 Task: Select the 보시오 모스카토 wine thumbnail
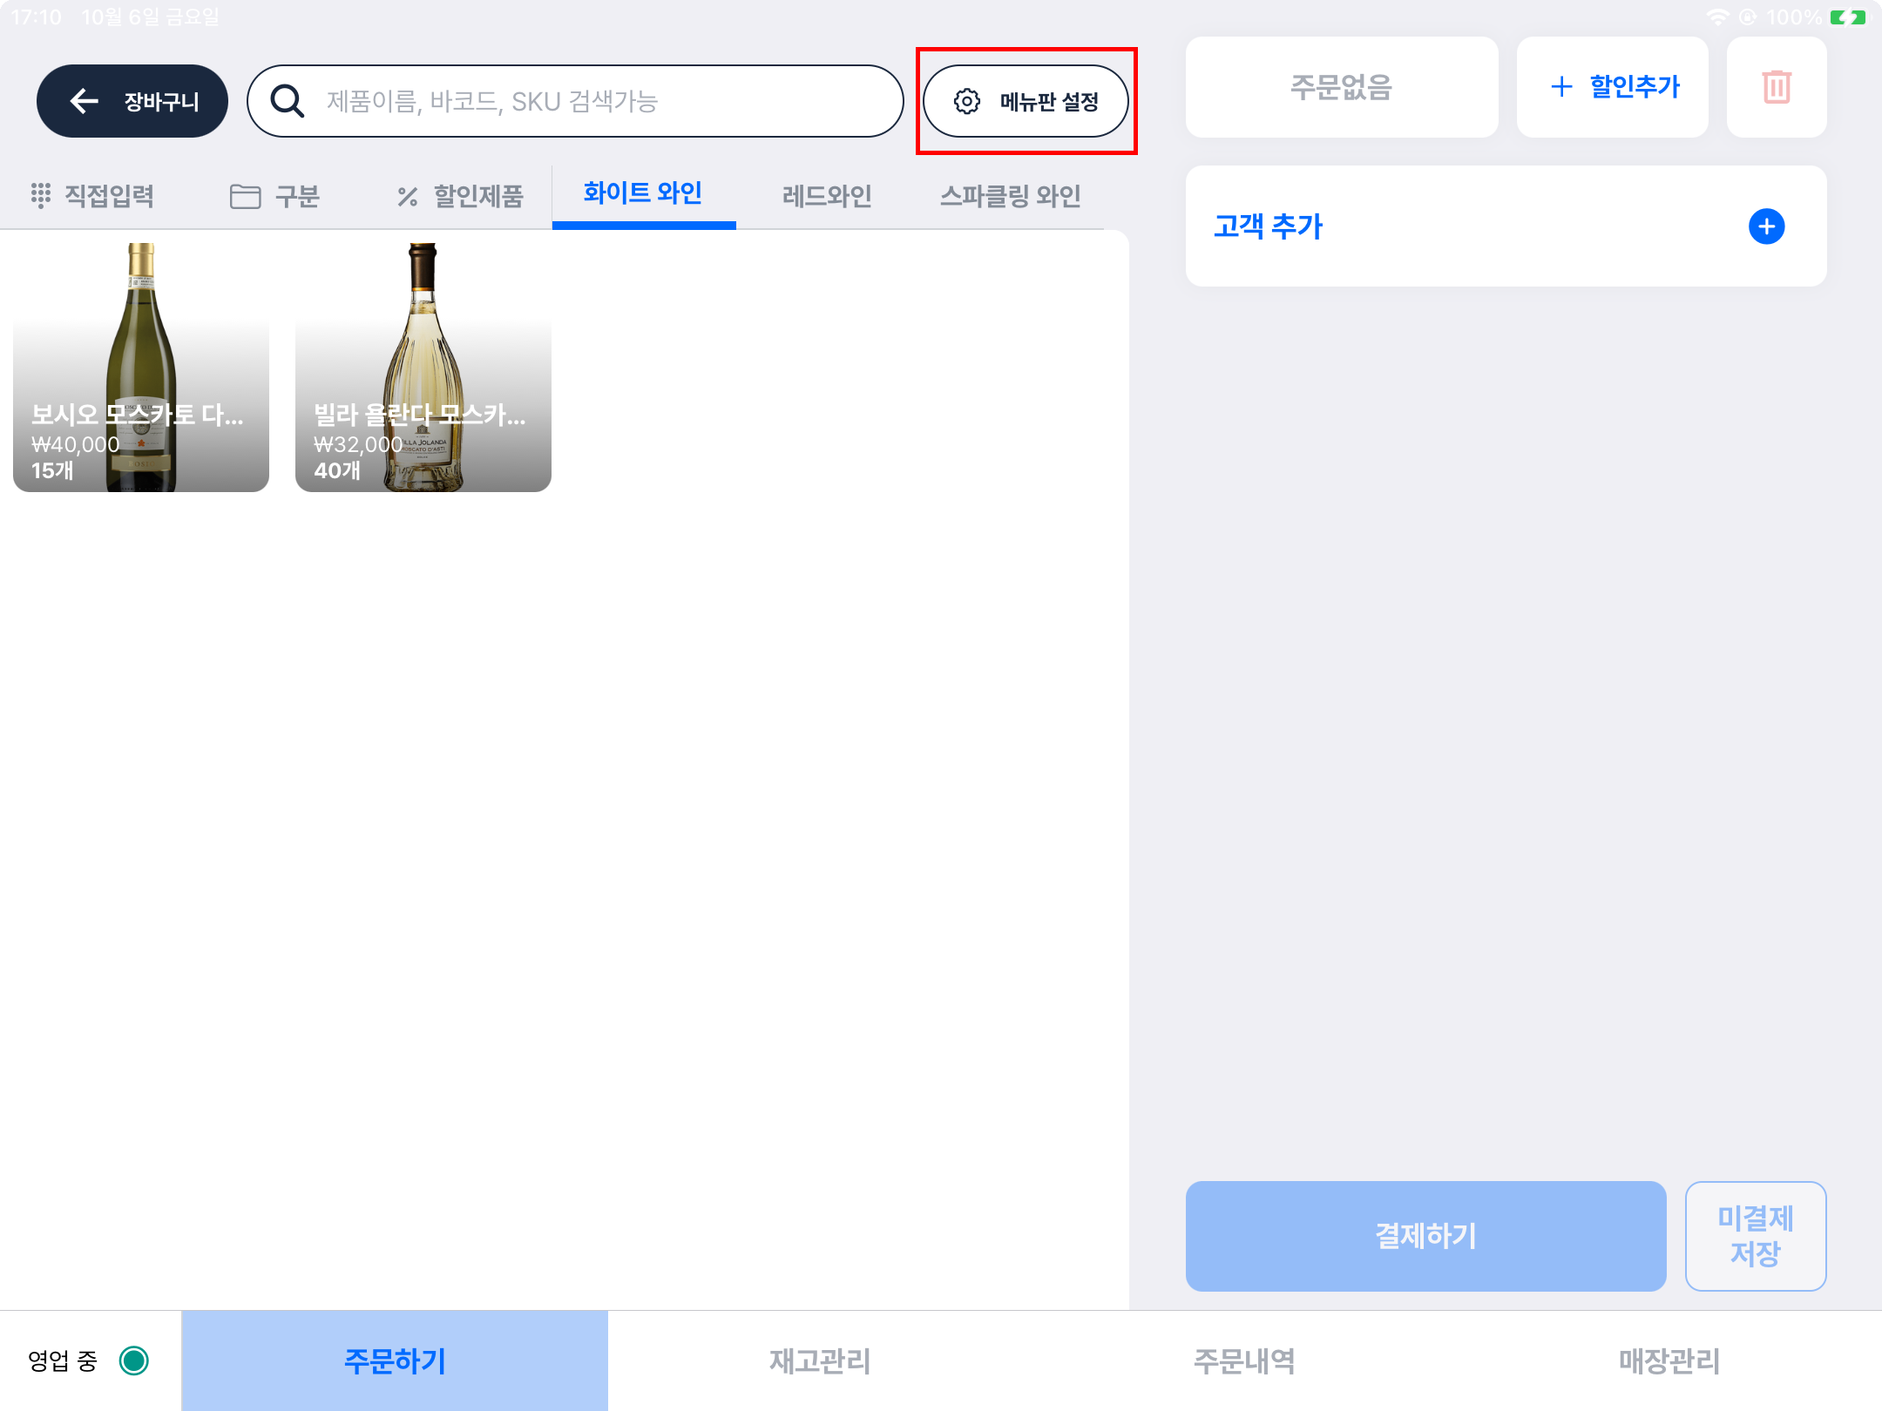(141, 368)
